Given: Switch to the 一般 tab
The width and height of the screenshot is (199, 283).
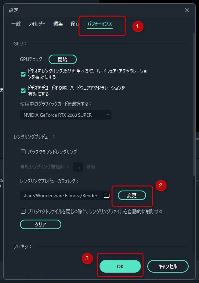Looking at the screenshot, I should [16, 24].
